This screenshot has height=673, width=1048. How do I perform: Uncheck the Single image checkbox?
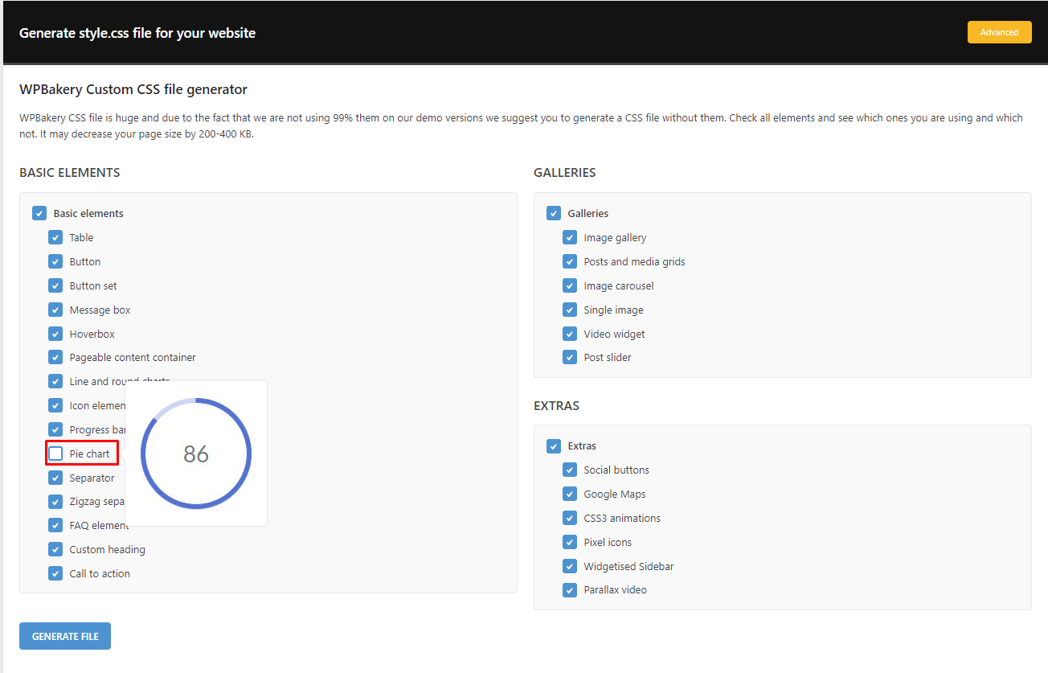570,310
